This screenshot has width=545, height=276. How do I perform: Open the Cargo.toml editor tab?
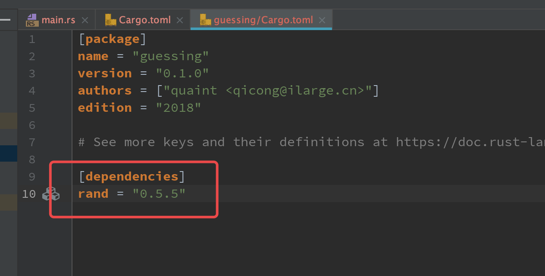(145, 20)
